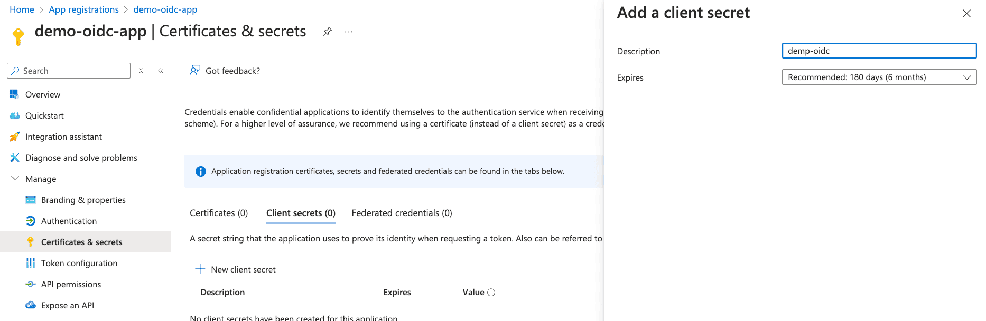Select API permissions in the sidebar
Image resolution: width=986 pixels, height=321 pixels.
tap(71, 284)
